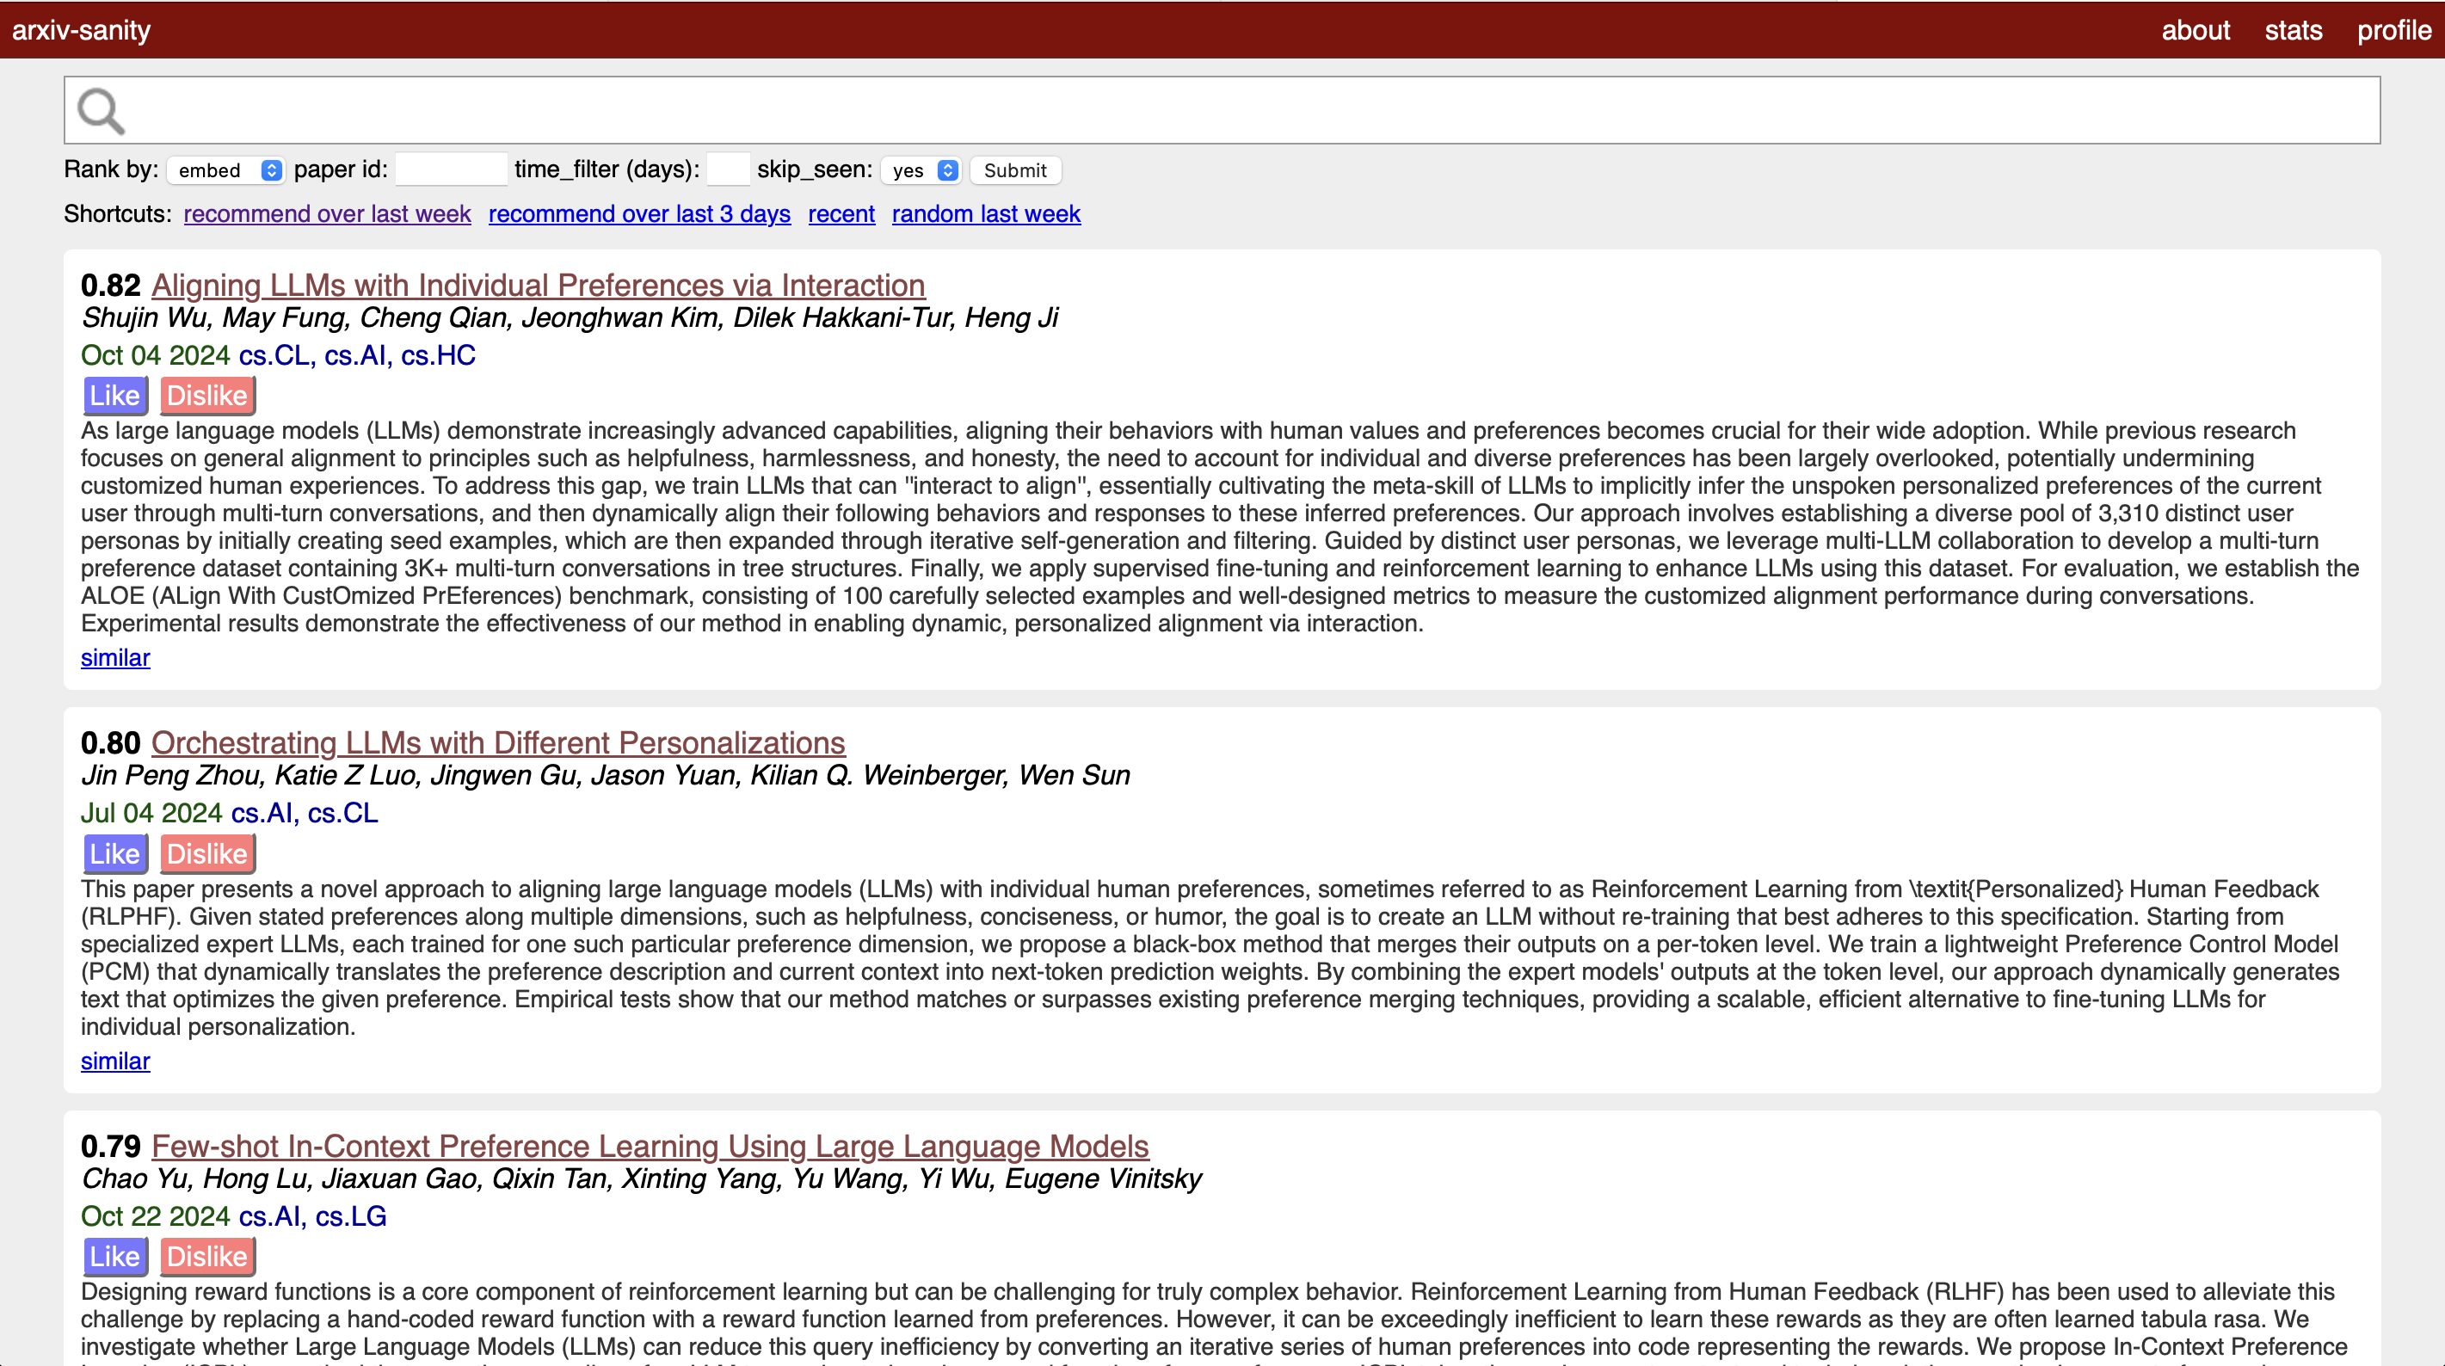This screenshot has height=1366, width=2445.
Task: Click Like on the second paper
Action: [x=113, y=854]
